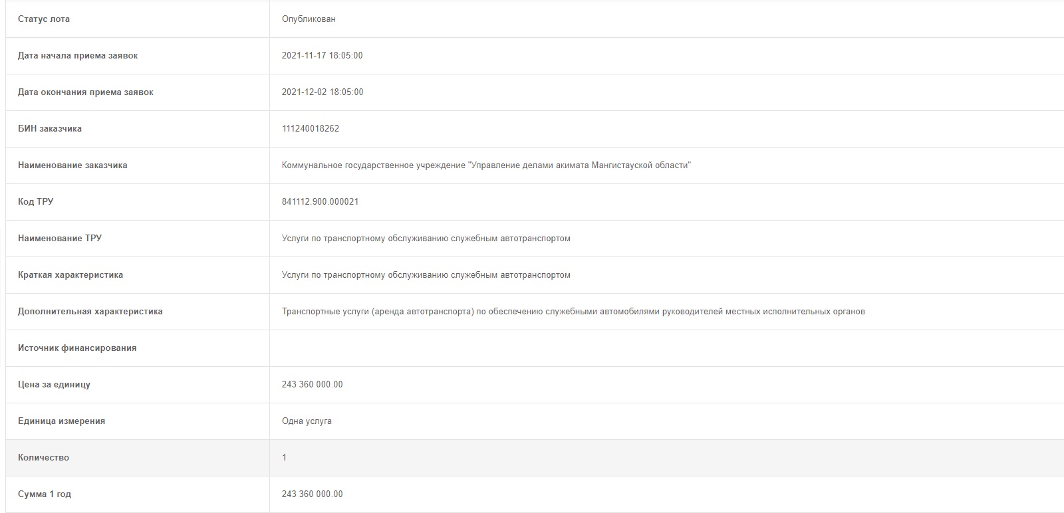Screen dimensions: 1064x513
Task: Select the ТРУ code 841112.900.000021
Action: click(321, 202)
